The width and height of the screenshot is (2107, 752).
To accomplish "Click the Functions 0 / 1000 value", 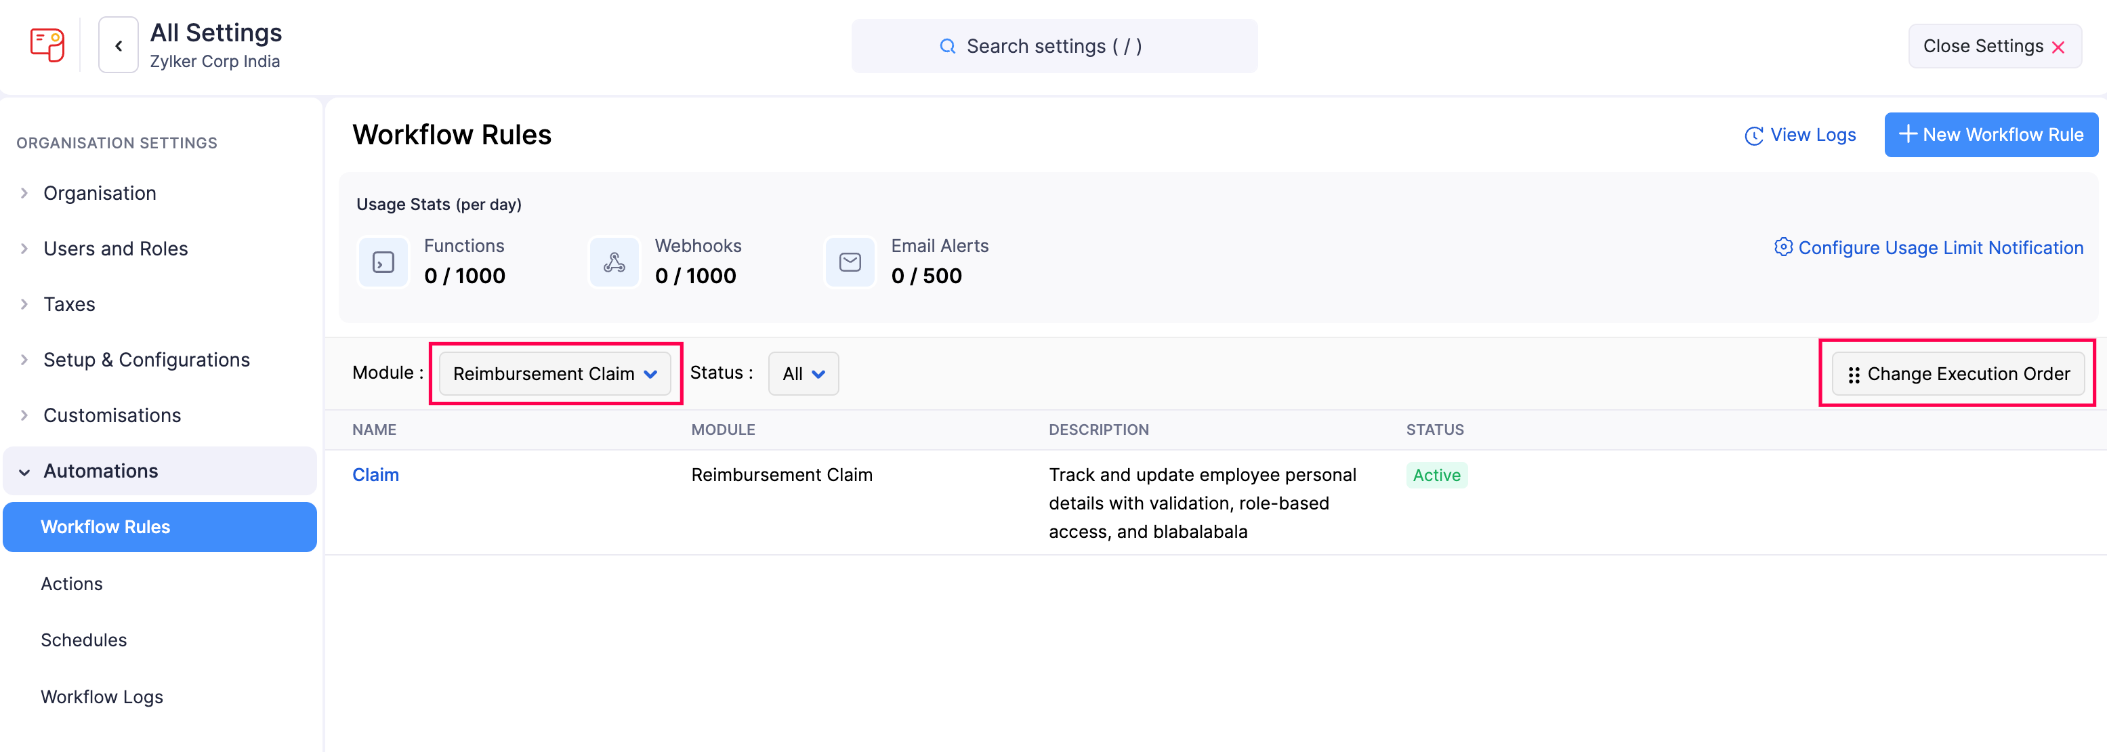I will tap(465, 276).
